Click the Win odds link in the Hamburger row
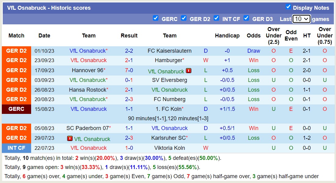 [x=254, y=61]
